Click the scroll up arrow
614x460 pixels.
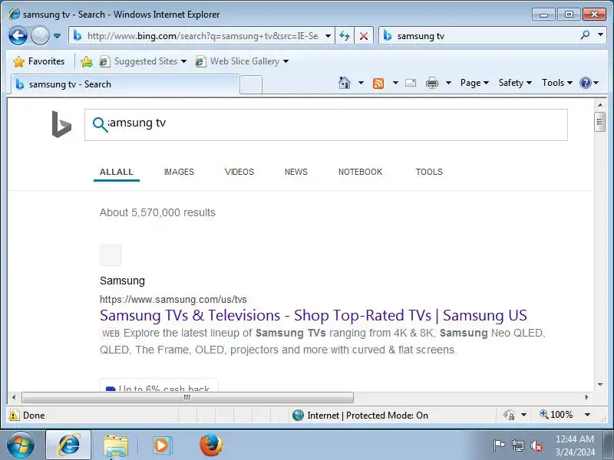[600, 105]
